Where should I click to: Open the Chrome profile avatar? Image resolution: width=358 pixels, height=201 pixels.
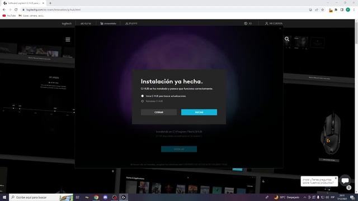point(348,10)
